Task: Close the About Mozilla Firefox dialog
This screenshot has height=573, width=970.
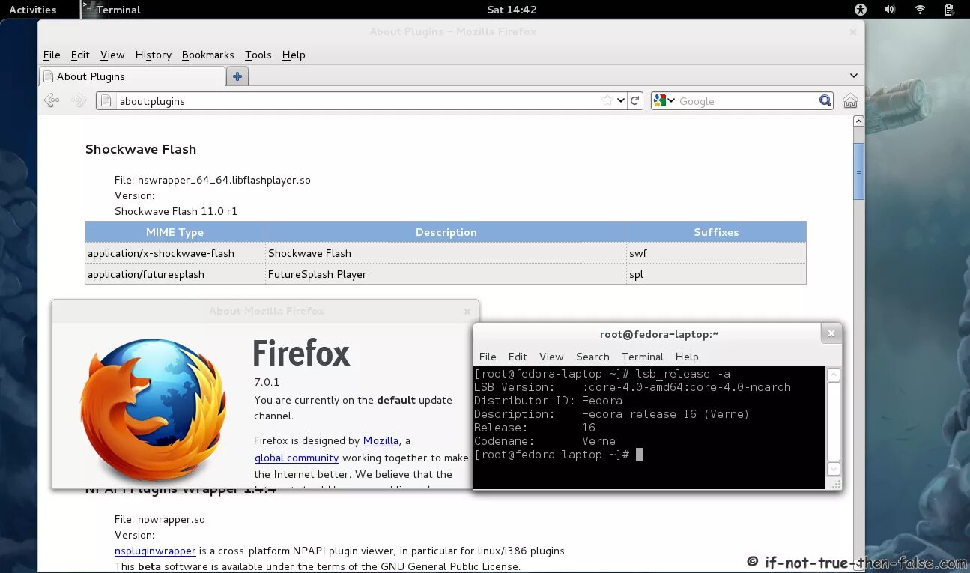Action: click(467, 311)
